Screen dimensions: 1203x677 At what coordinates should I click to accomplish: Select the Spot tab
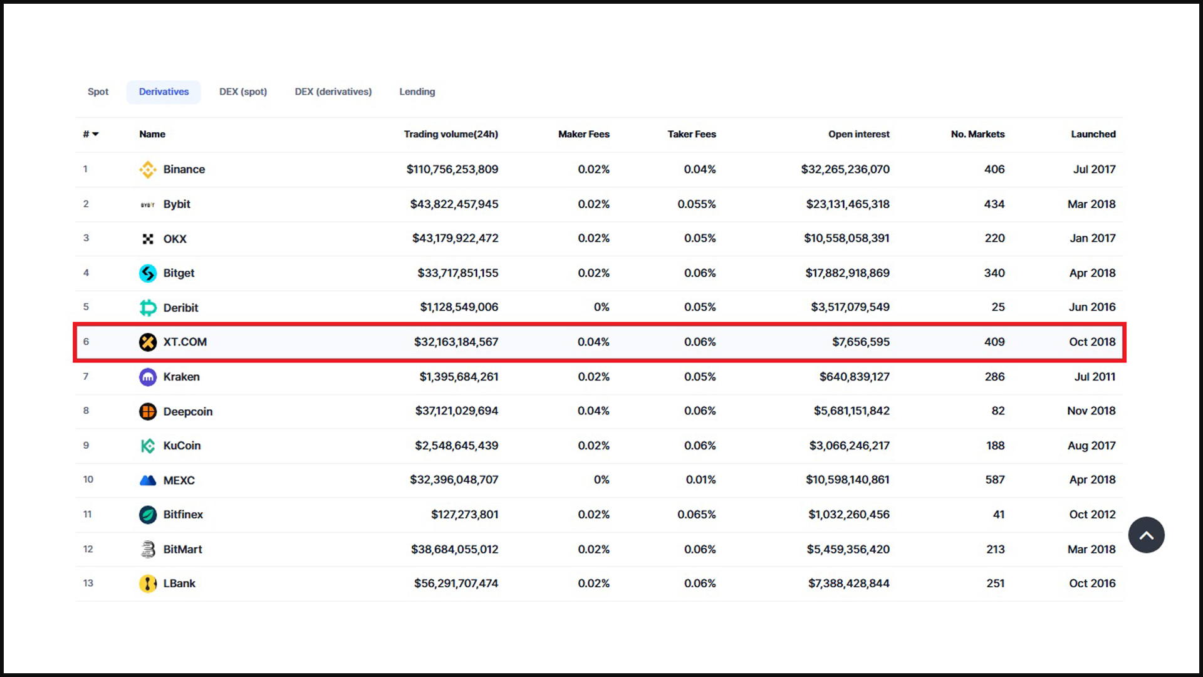[98, 92]
